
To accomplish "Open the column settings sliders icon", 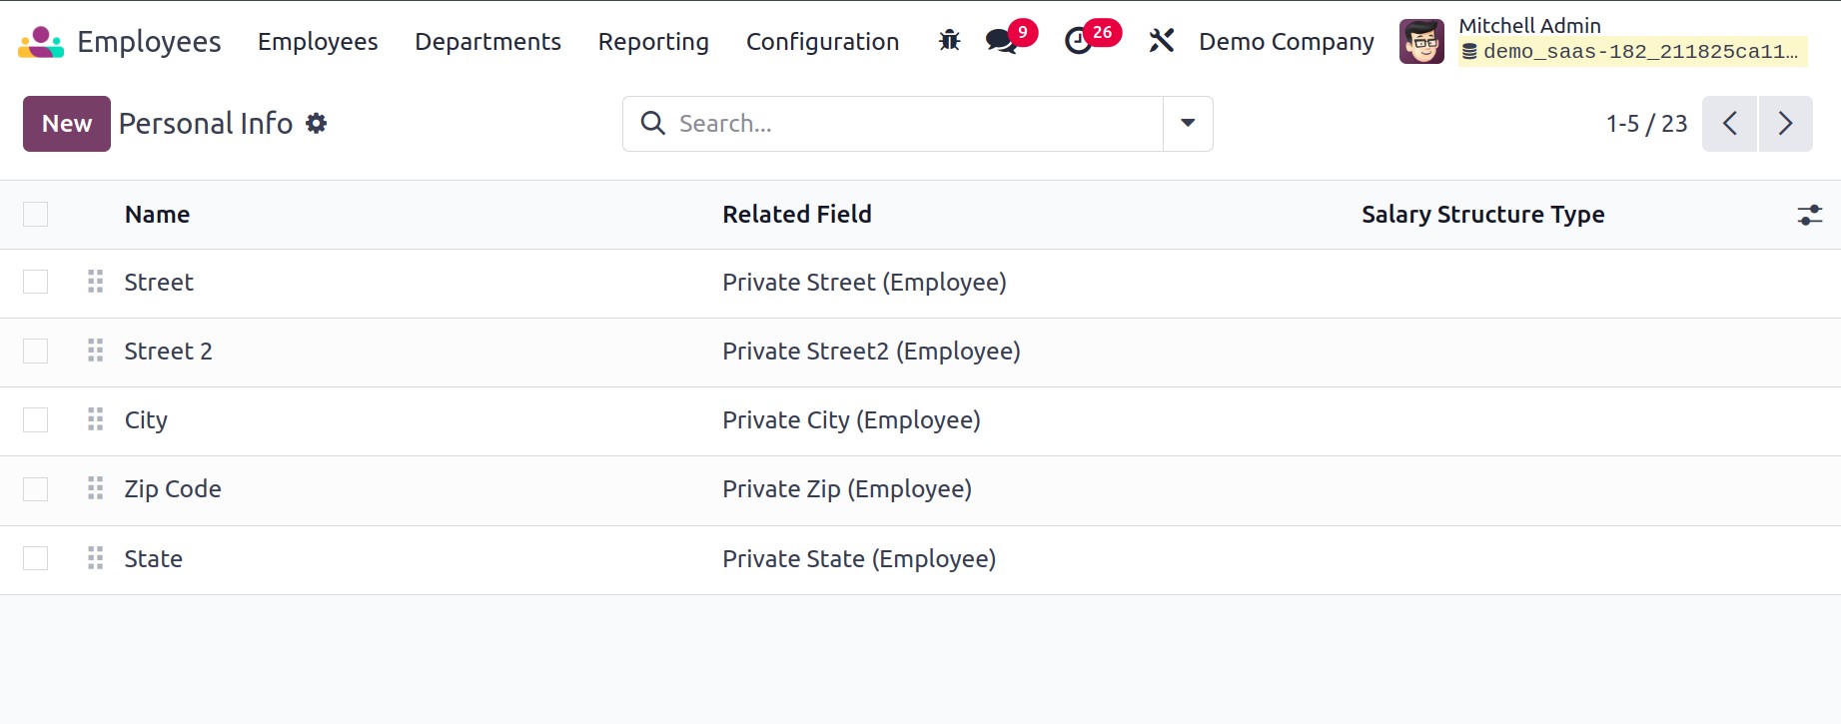I will coord(1809,215).
